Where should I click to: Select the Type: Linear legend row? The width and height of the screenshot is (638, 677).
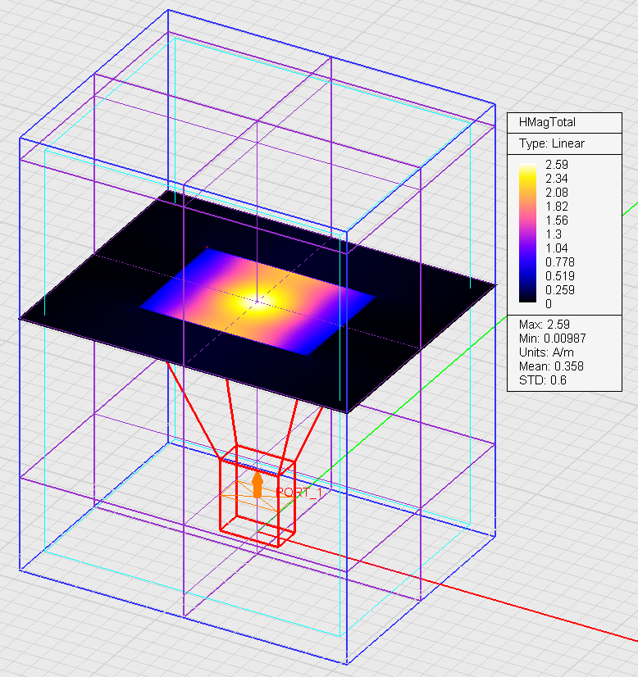click(552, 143)
